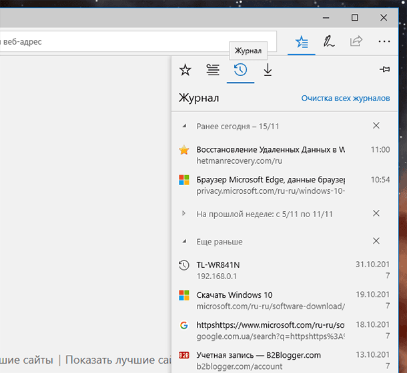Open the TL-WR841N history entry
Screen dimensions: 407x373
point(218,265)
